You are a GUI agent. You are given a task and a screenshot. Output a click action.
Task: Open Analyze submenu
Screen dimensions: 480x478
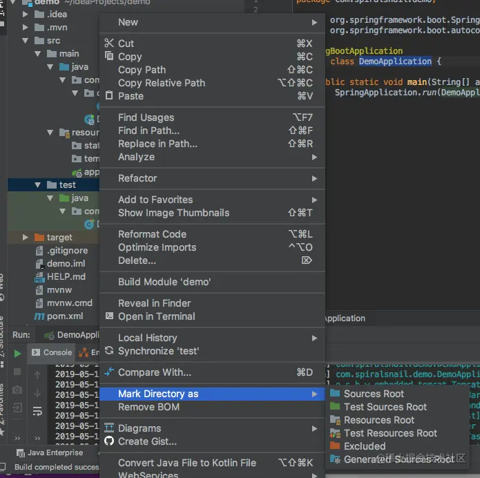(212, 157)
